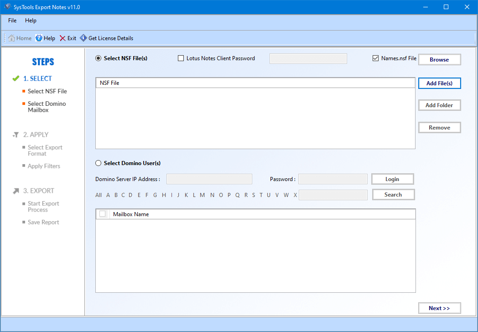
Task: Close the Export Notes window
Action: [467, 7]
